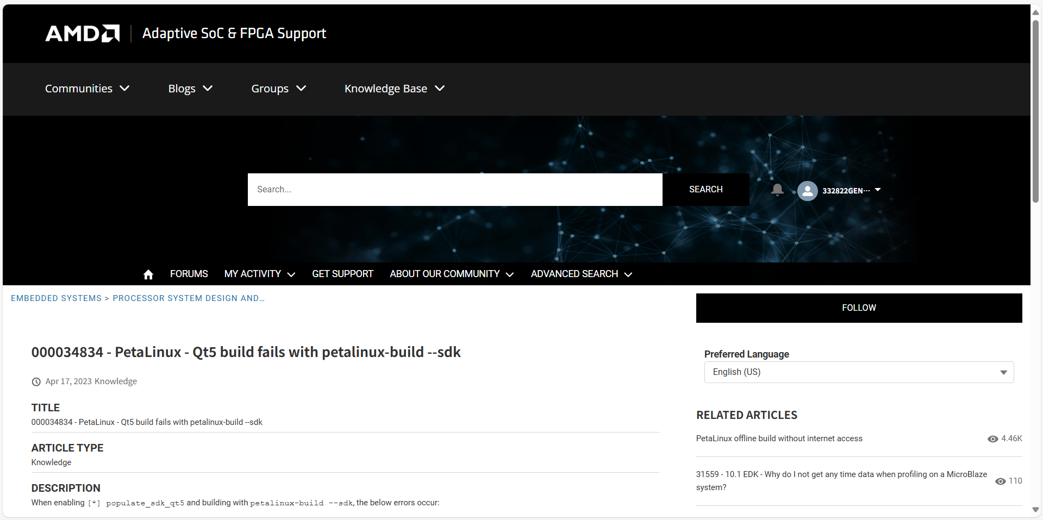
Task: Click Adaptive SoC & FPGA Support title
Action: coord(234,34)
